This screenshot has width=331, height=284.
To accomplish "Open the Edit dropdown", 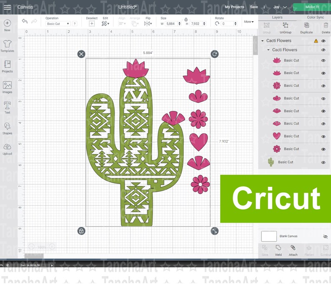I will (x=105, y=24).
